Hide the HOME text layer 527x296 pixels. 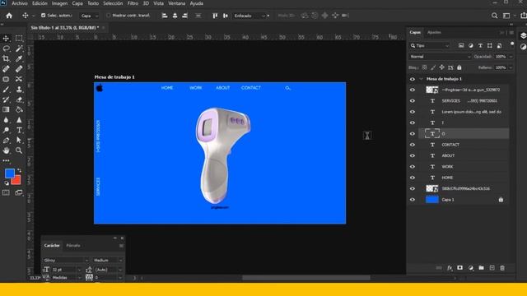coord(413,178)
